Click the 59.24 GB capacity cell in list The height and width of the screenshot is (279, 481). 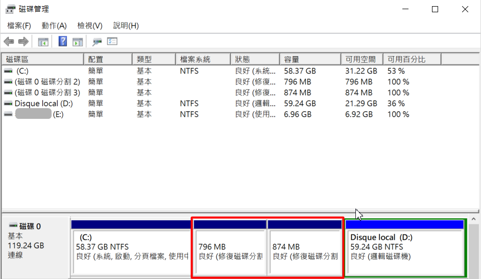[300, 104]
